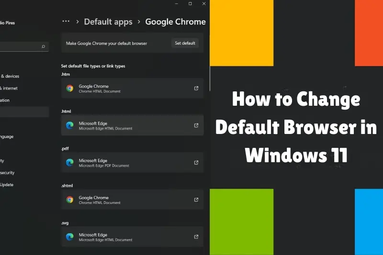Maximize the Settings window
The height and width of the screenshot is (255, 383).
coord(190,4)
